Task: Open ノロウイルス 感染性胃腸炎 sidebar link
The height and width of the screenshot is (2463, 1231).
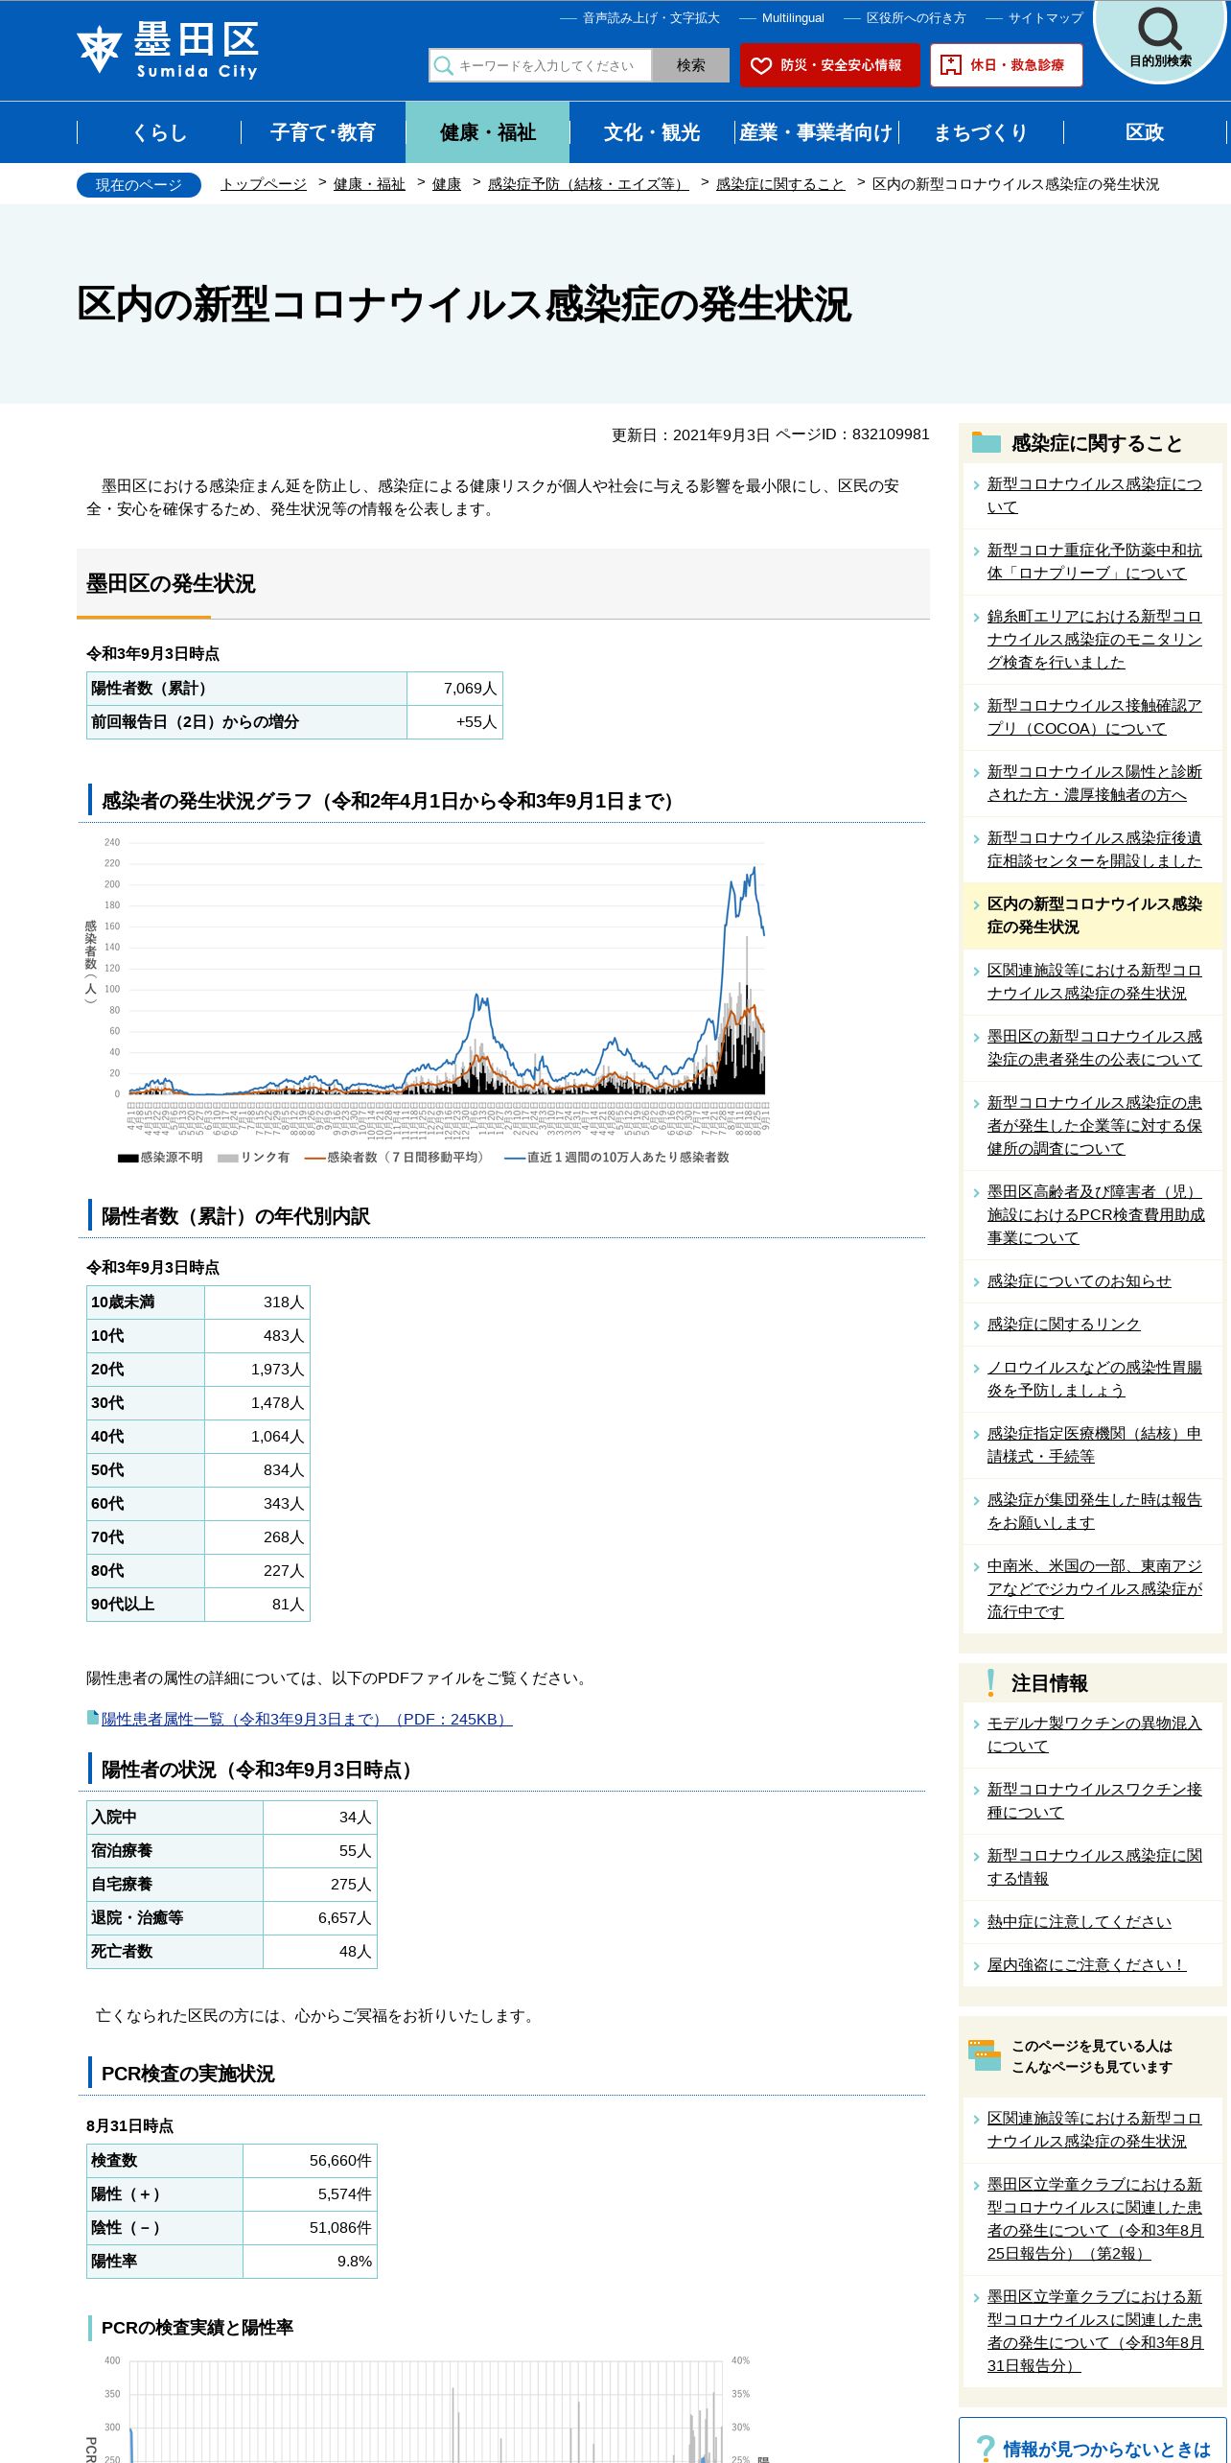Action: coord(1094,1378)
